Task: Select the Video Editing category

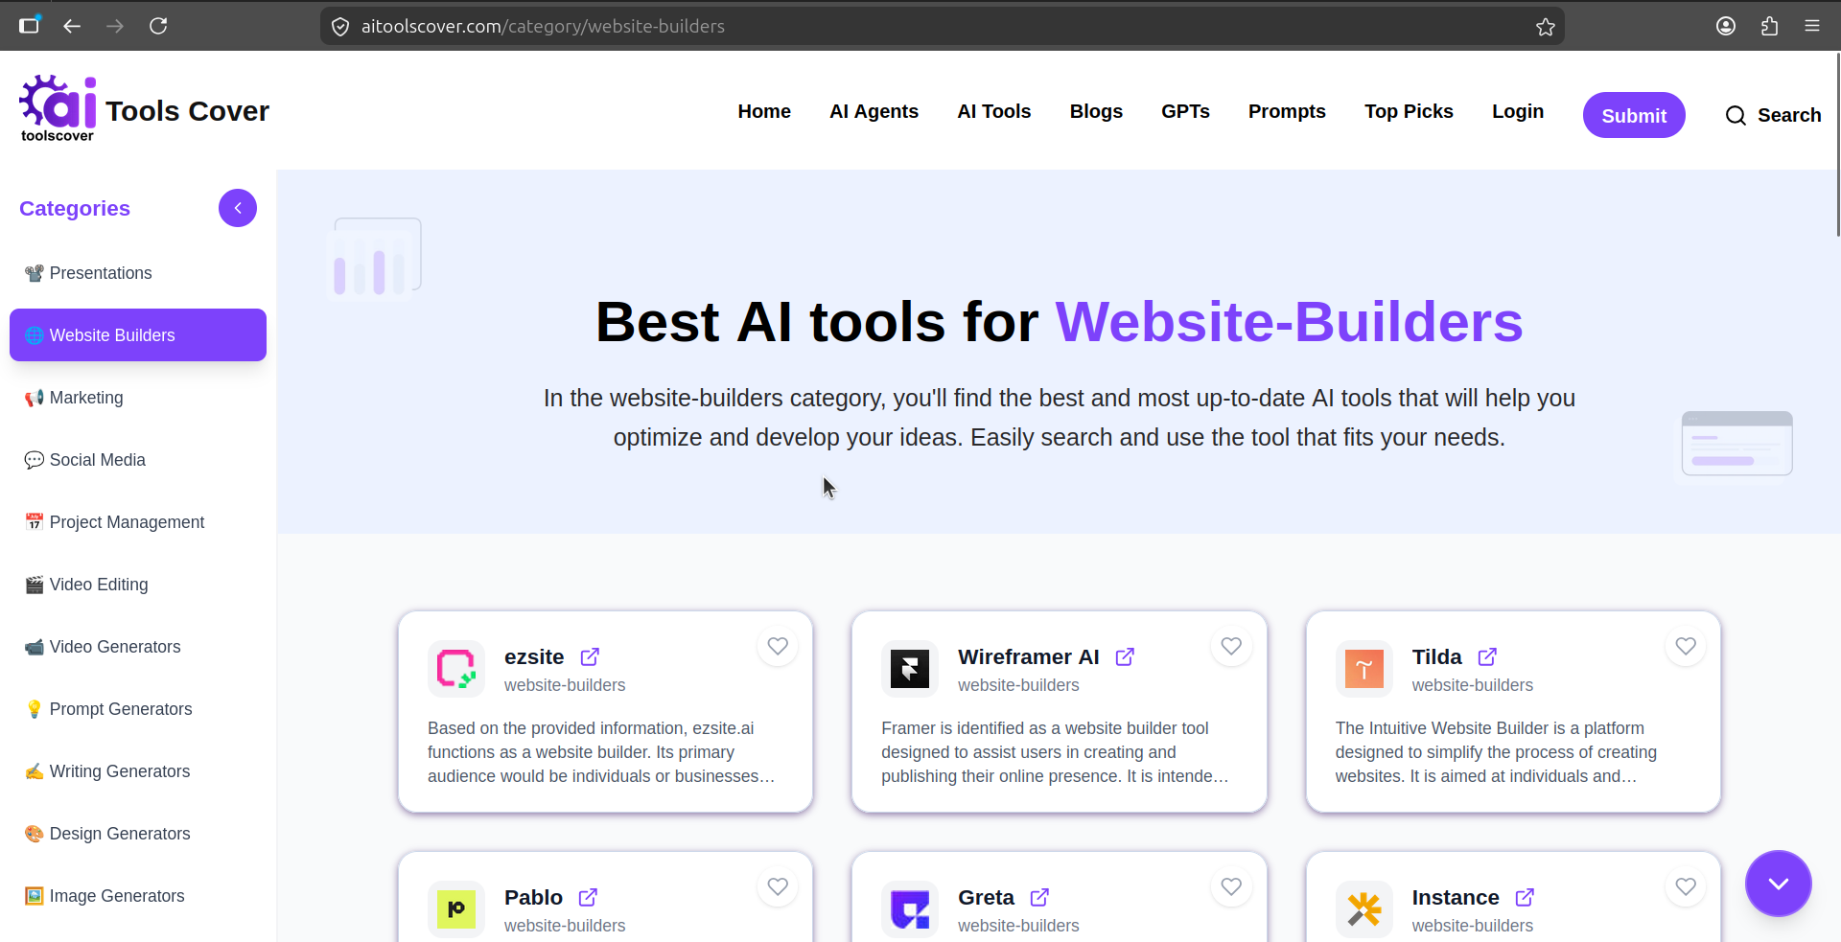Action: point(138,585)
